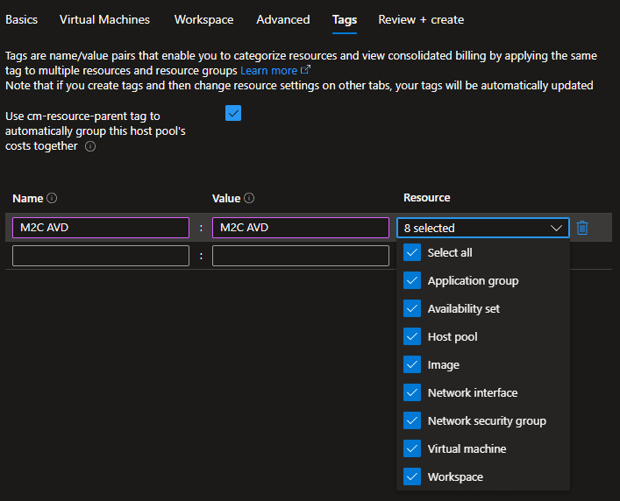
Task: Click the info icon next to Value
Action: point(249,199)
